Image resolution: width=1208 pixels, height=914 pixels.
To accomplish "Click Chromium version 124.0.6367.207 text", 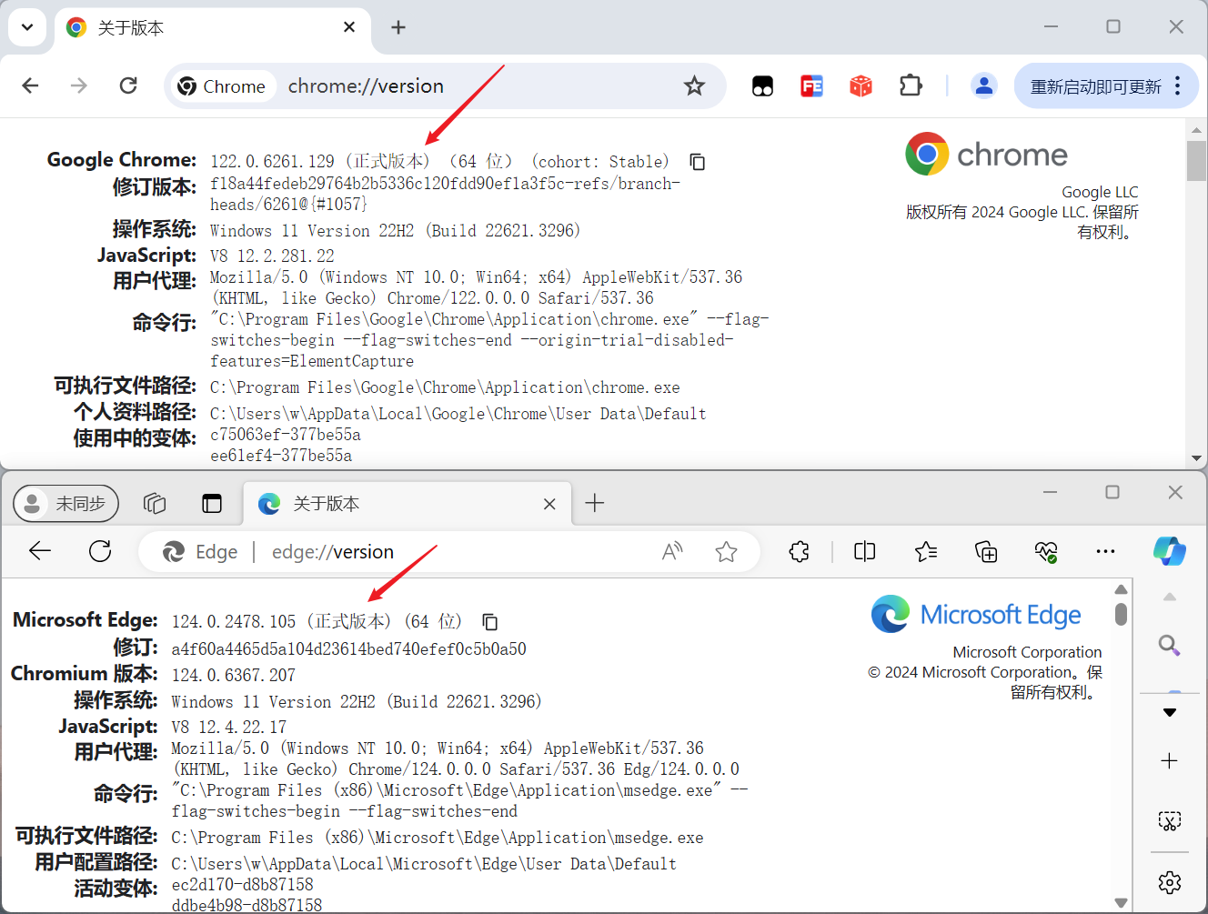I will click(x=234, y=675).
